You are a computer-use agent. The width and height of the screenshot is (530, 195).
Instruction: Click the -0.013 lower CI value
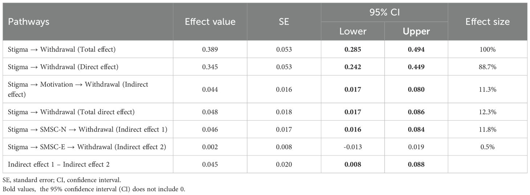[x=352, y=147]
